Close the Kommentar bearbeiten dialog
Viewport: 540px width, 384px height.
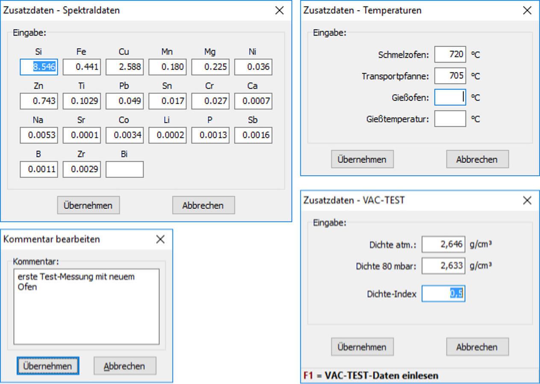coord(160,239)
